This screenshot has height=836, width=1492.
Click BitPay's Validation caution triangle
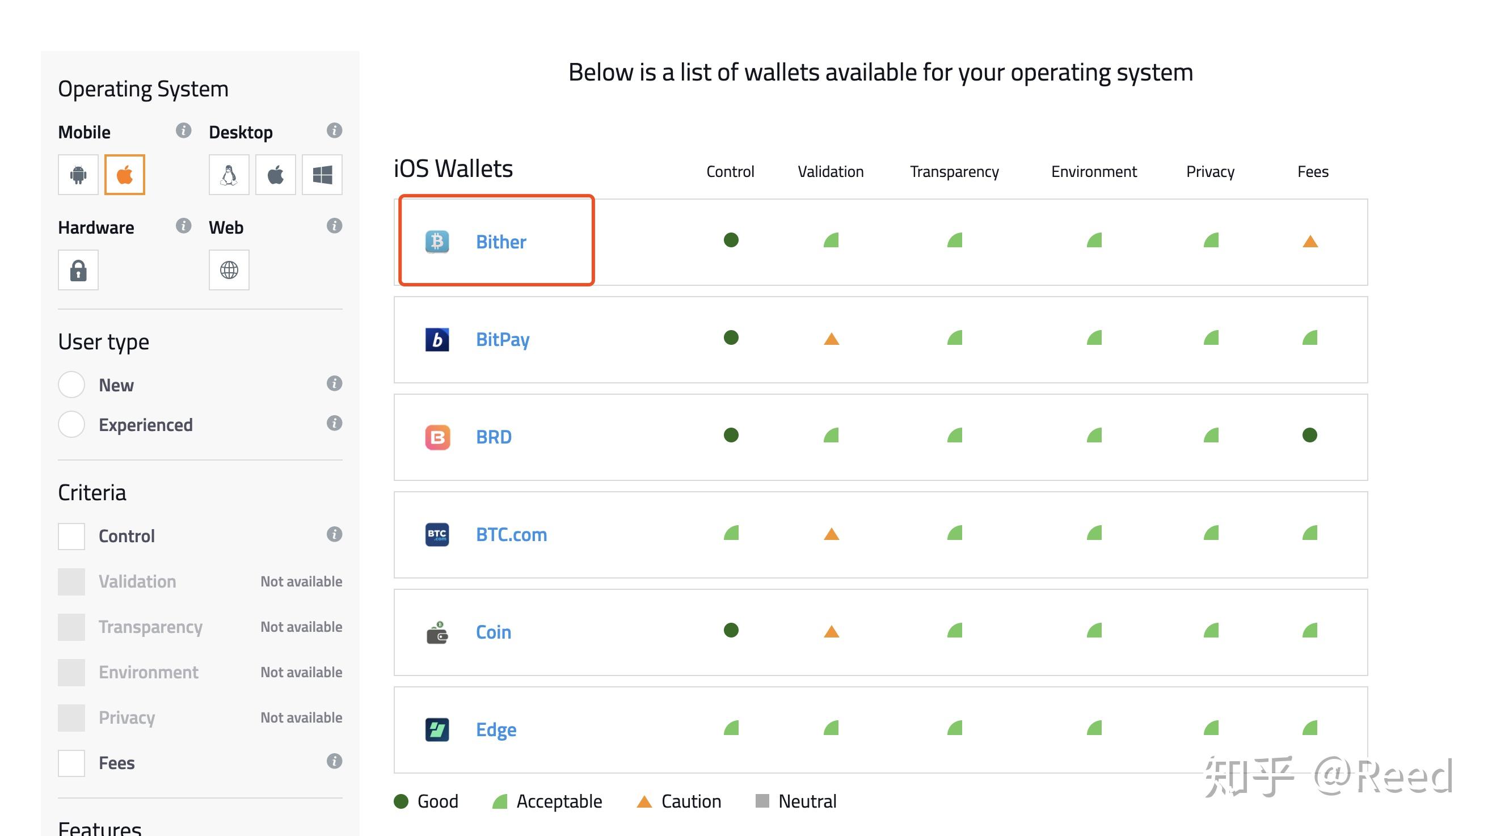[831, 339]
